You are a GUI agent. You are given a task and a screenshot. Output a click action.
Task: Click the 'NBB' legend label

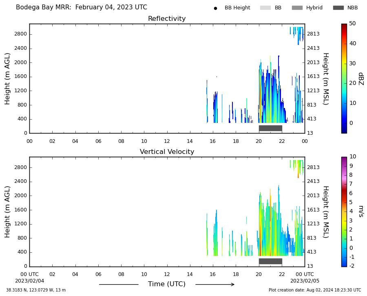pyautogui.click(x=352, y=8)
